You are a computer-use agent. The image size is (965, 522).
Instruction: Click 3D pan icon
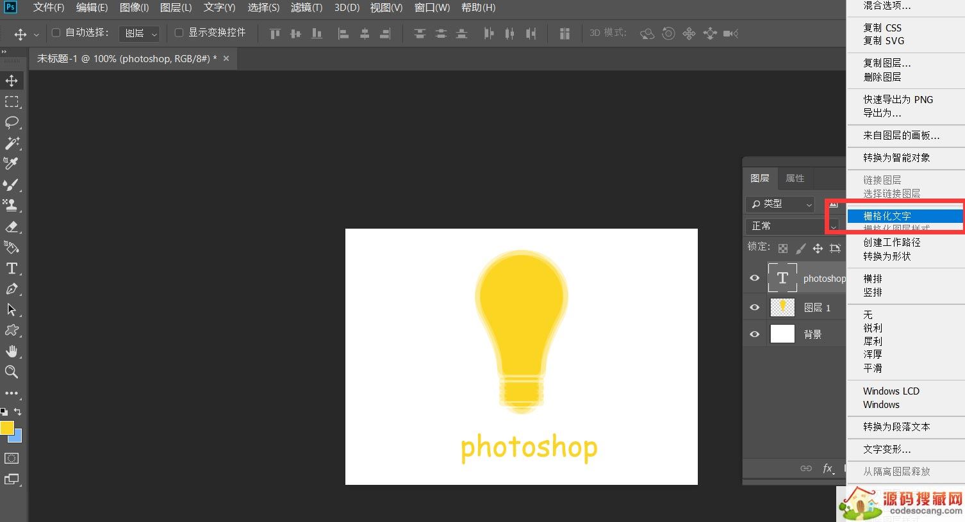[689, 33]
